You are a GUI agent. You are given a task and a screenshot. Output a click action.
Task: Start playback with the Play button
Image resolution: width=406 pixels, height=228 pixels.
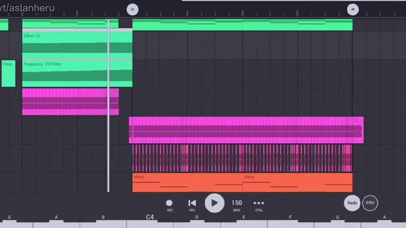click(214, 203)
